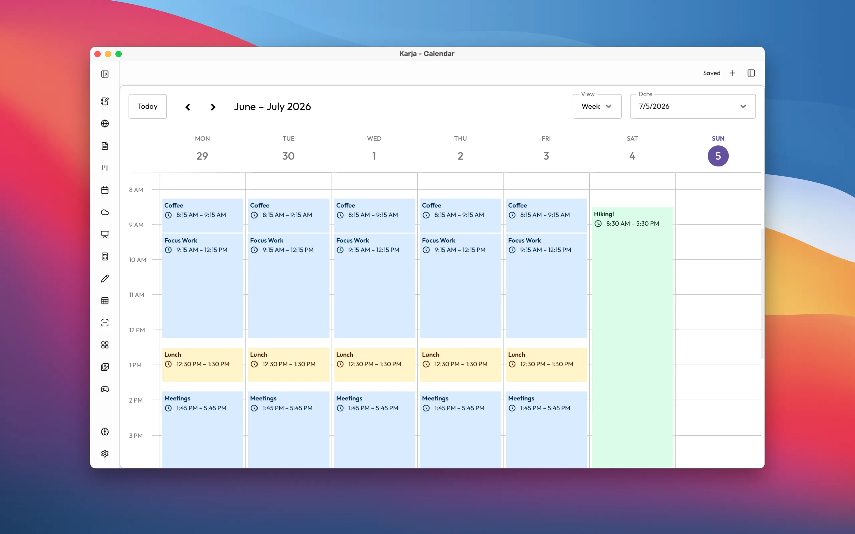855x534 pixels.
Task: Open the Hiking! event on Saturday
Action: [633, 337]
